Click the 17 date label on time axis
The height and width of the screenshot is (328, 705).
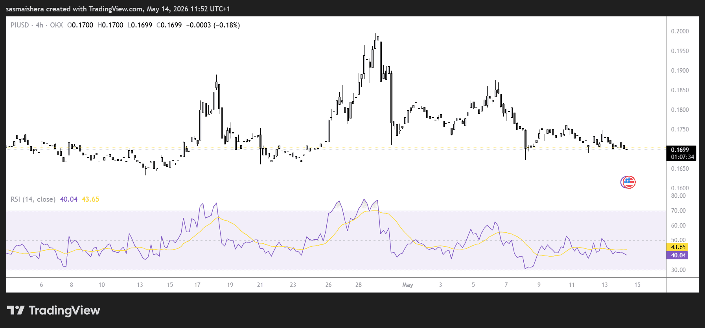point(197,285)
